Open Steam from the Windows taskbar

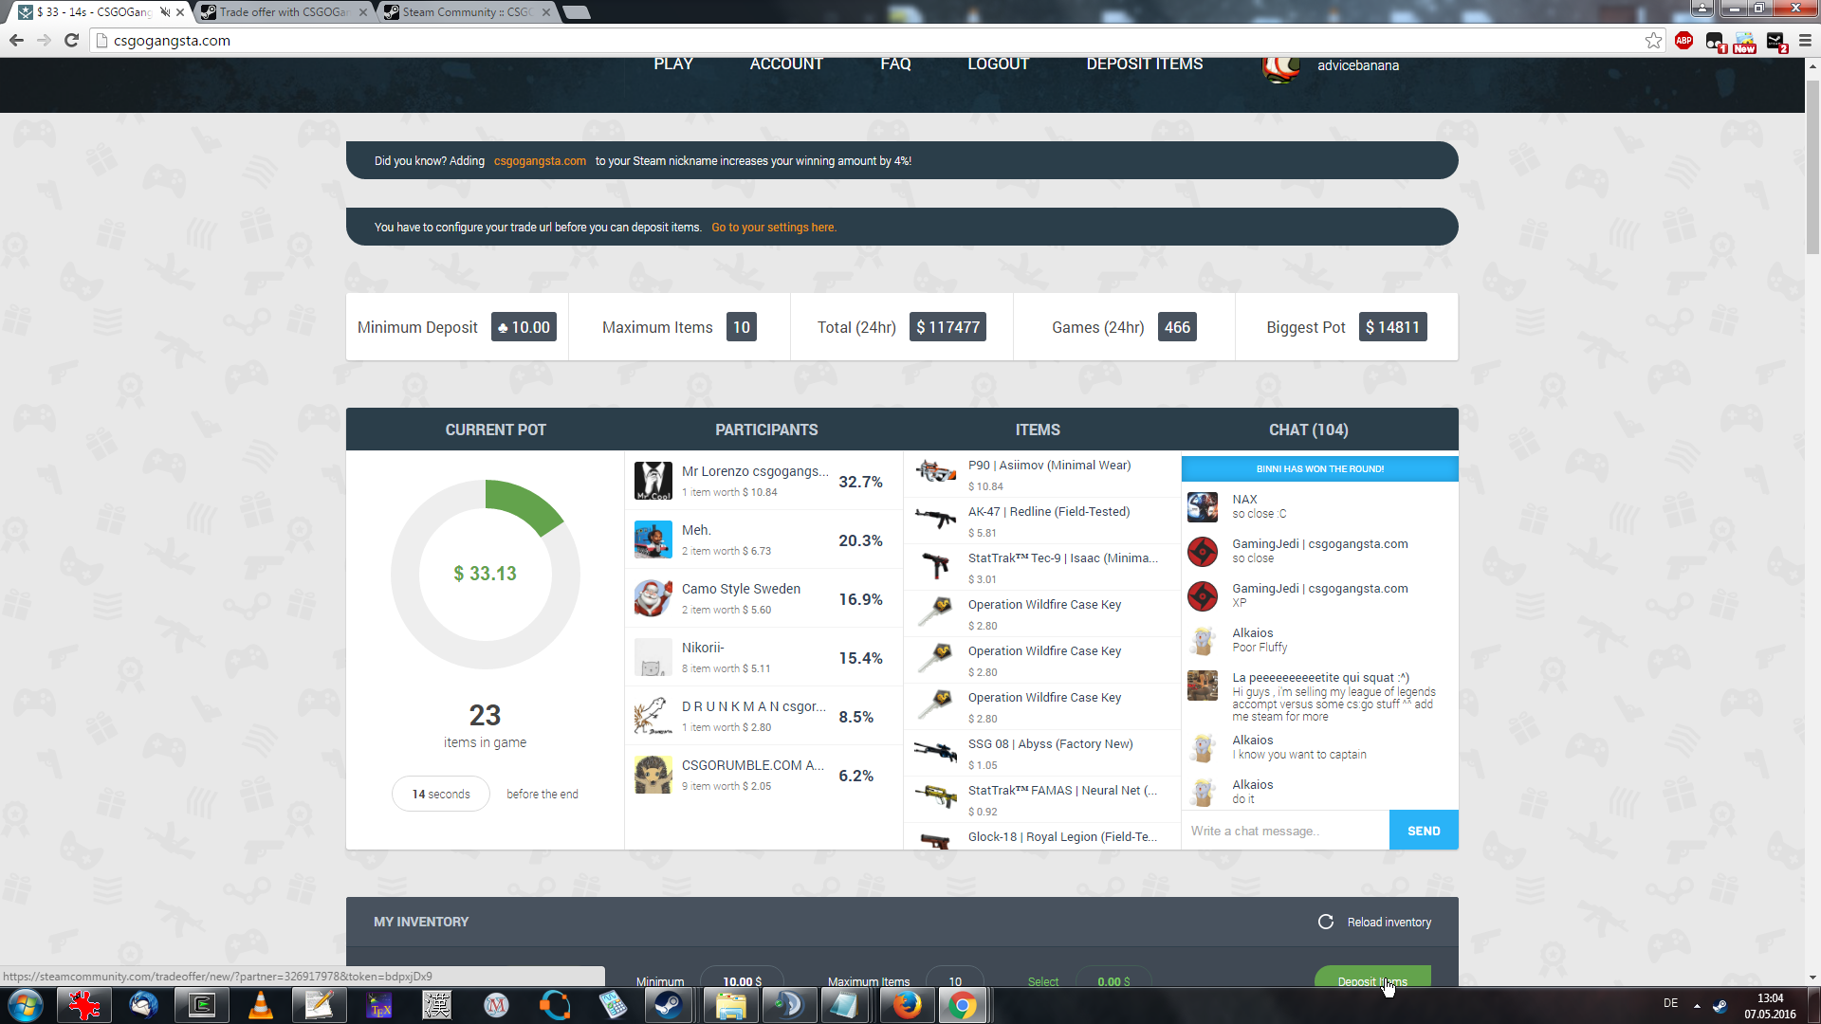[x=669, y=1005]
